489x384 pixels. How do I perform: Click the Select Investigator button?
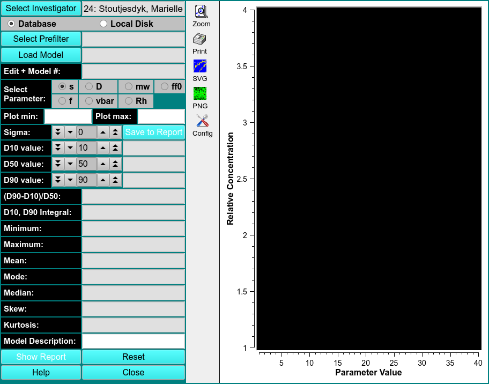(41, 9)
